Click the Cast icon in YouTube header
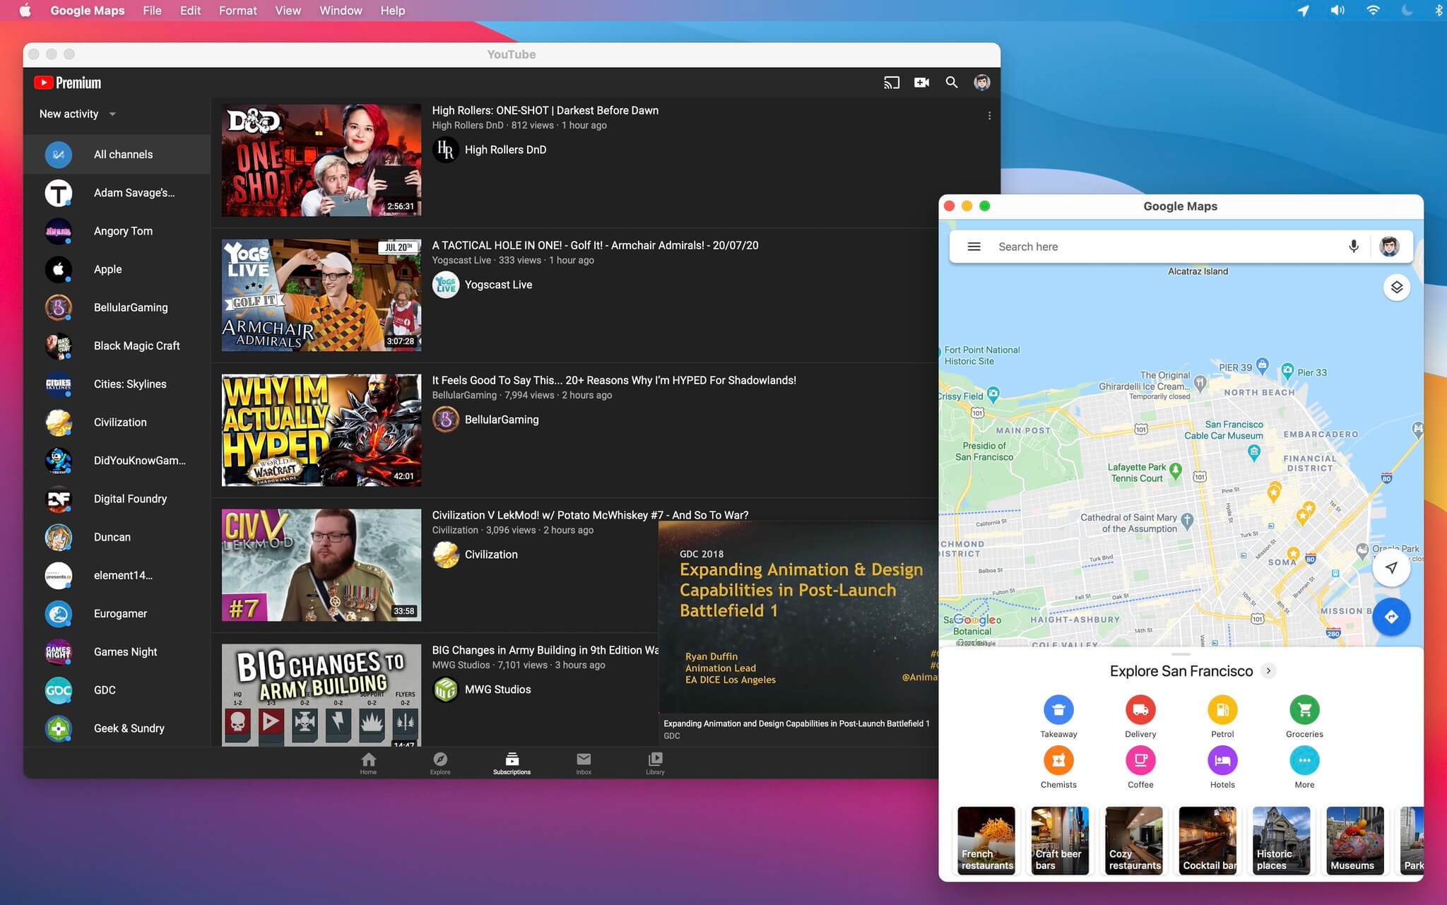Viewport: 1447px width, 905px height. (892, 83)
